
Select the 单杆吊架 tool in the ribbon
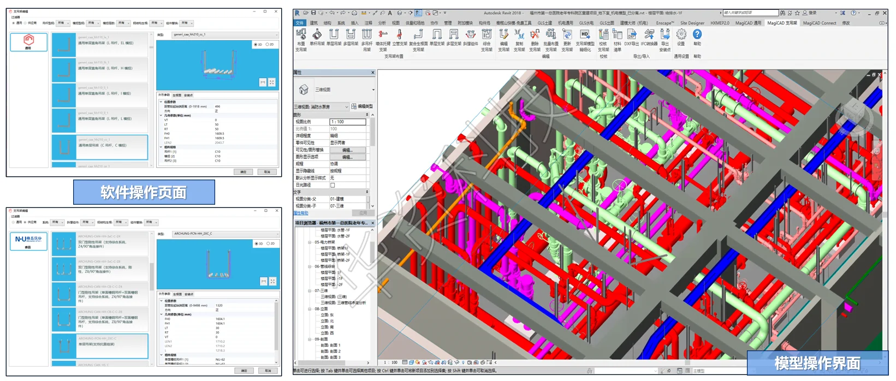317,35
